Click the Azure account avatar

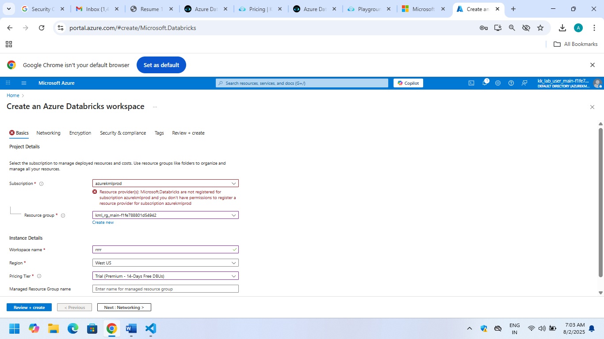point(597,83)
